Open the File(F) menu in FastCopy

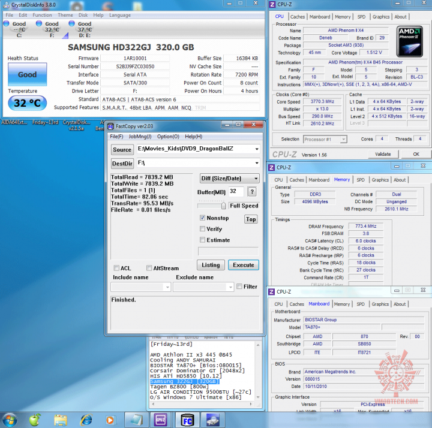116,137
